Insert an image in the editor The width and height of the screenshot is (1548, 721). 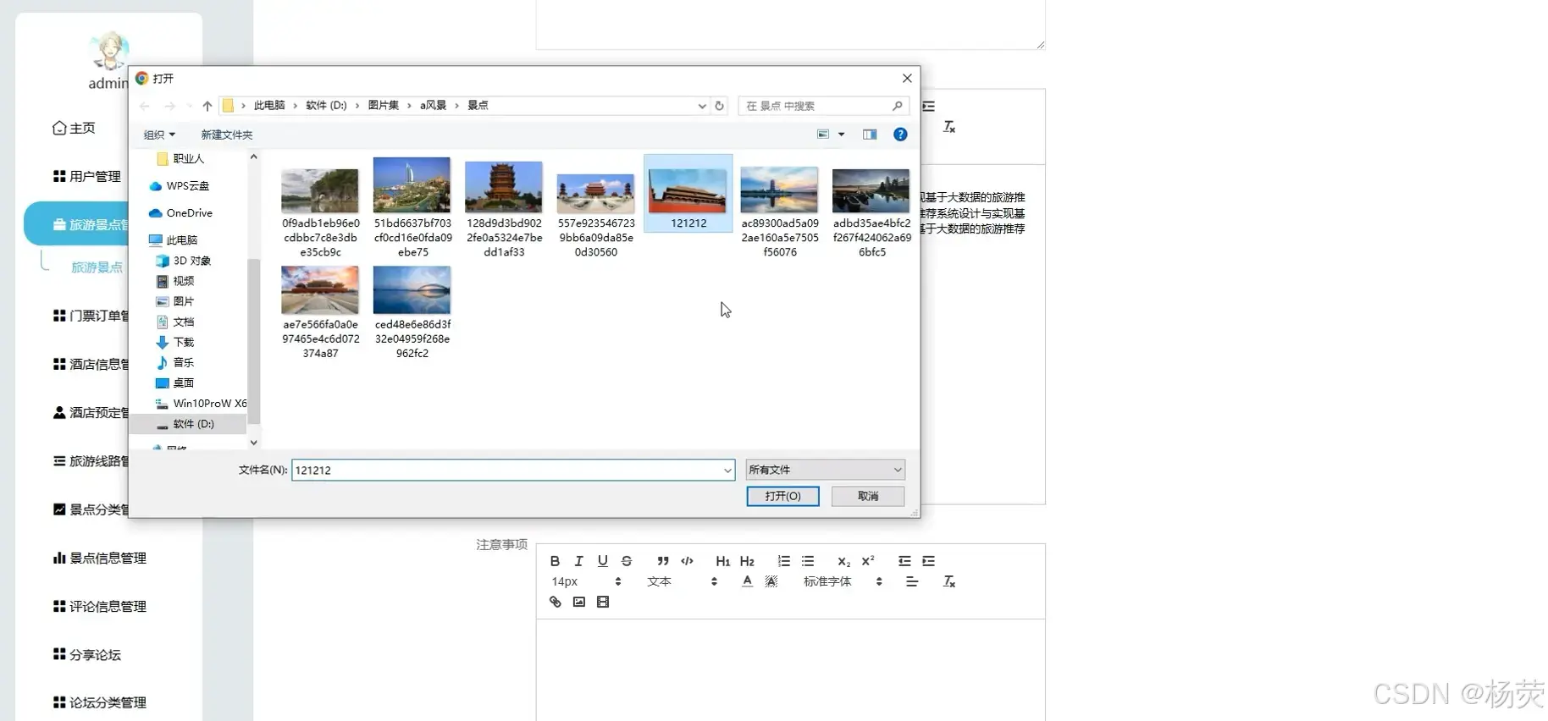pos(578,602)
